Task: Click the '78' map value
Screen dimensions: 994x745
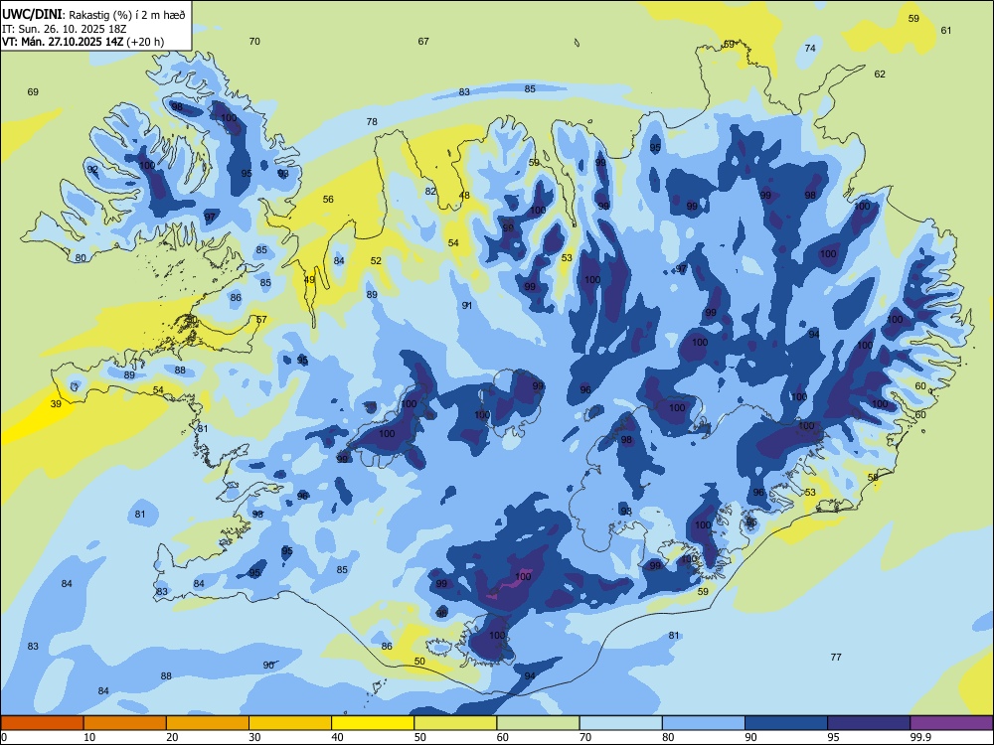Action: [x=372, y=121]
